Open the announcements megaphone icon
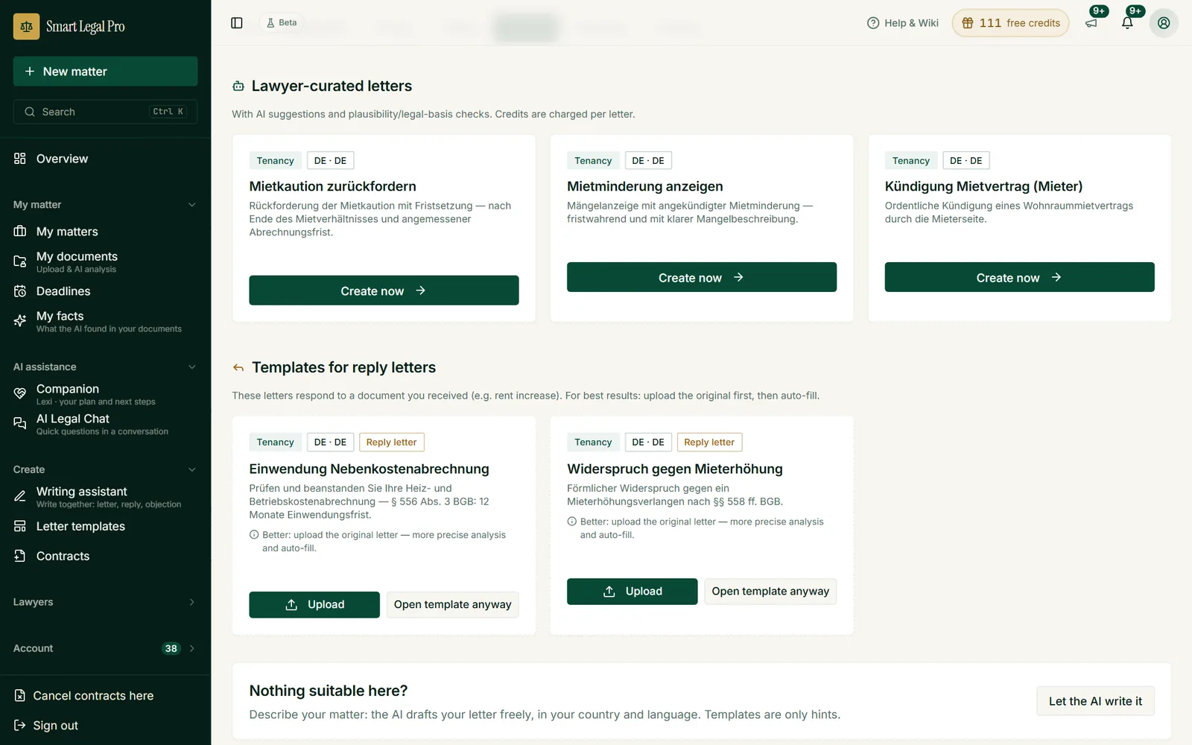 tap(1091, 23)
